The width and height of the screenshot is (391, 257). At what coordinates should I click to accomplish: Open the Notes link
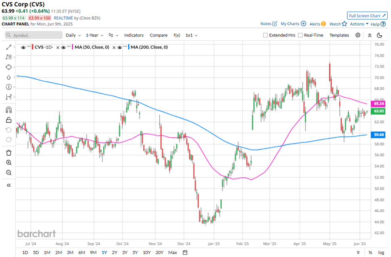click(268, 24)
